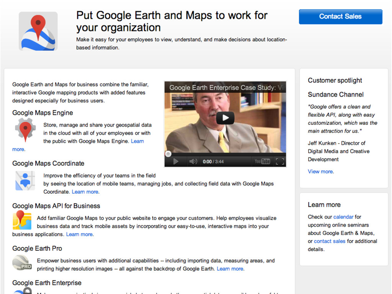
Task: Click the Contact Sales button
Action: (x=340, y=17)
